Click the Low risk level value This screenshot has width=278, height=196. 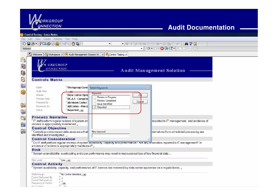[63, 160]
